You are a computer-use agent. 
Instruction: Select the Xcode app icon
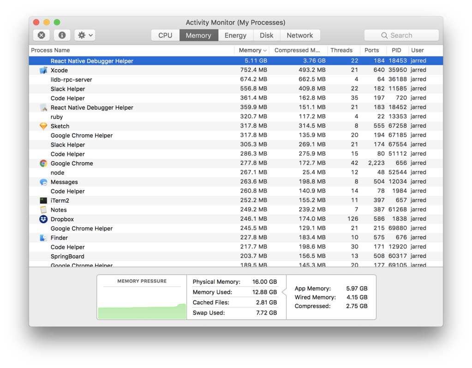click(43, 70)
